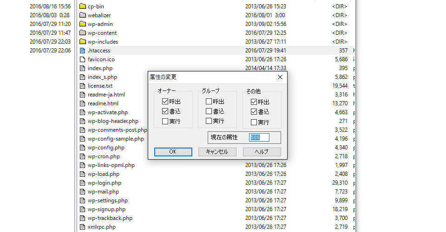
Task: Click the wp-signup.php size 18,219
Action: point(340,209)
